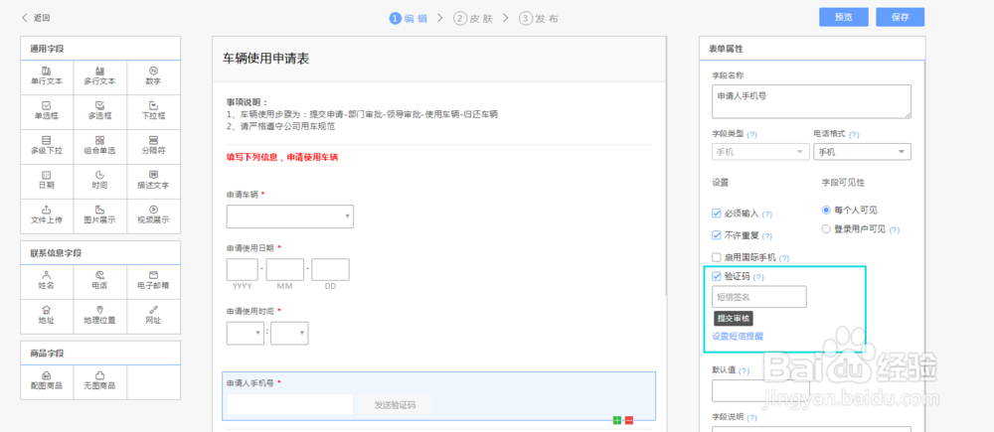The width and height of the screenshot is (994, 432).
Task: Add an image display field (图片展示)
Action: [100, 216]
